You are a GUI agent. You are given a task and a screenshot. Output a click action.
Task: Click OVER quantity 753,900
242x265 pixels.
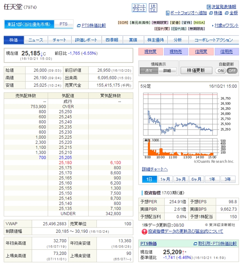(38, 106)
